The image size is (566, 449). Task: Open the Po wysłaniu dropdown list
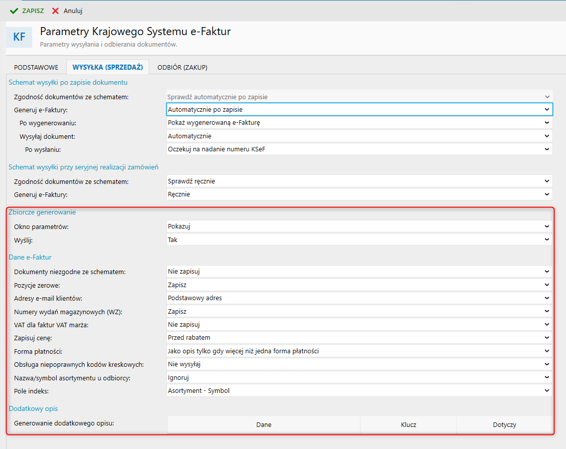pyautogui.click(x=359, y=149)
